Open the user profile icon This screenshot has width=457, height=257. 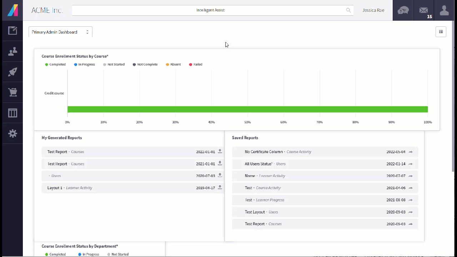(x=444, y=10)
